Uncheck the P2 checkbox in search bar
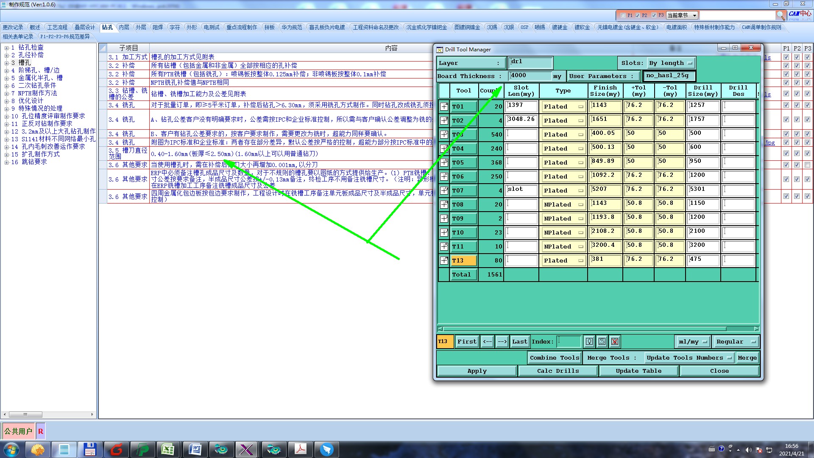Screen dimensions: 814x458 638,15
